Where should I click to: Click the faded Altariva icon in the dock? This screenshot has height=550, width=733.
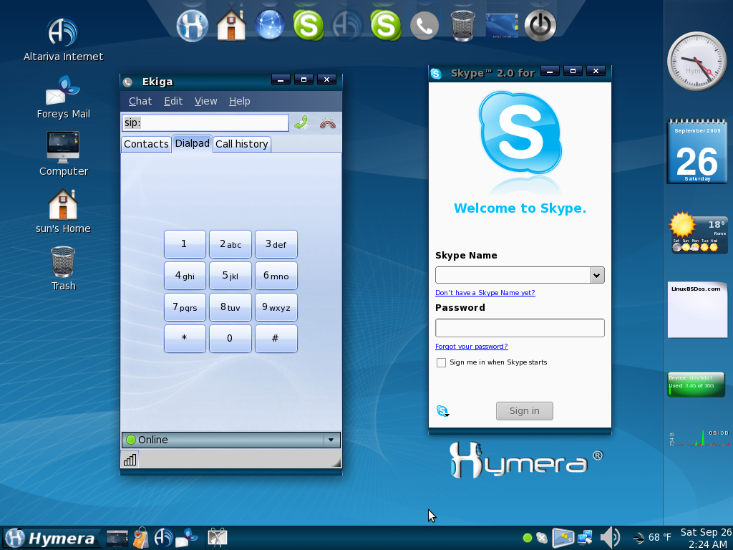coord(347,25)
